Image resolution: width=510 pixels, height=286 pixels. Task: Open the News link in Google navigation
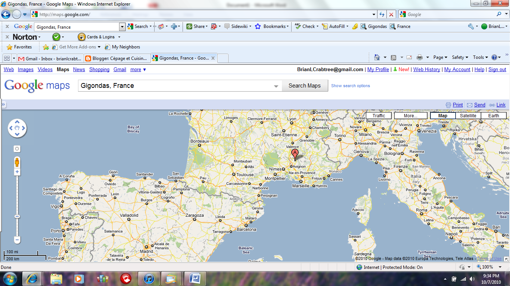click(79, 70)
